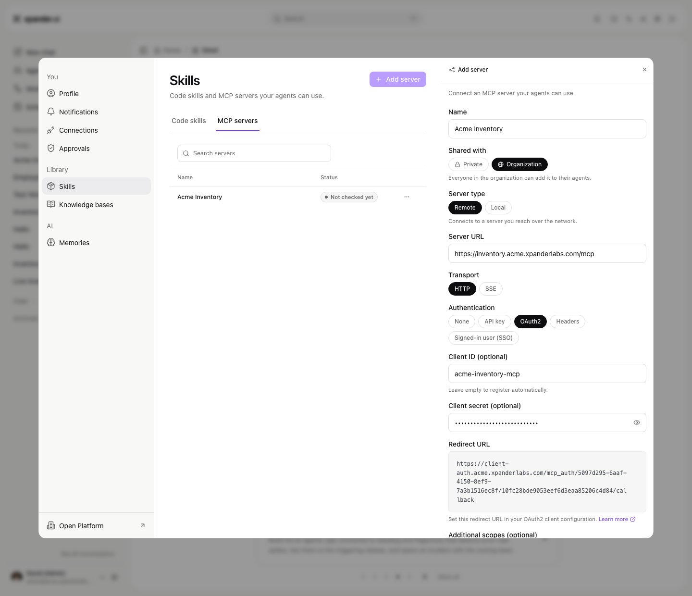Click the Not checked yet status badge
The image size is (692, 596).
pyautogui.click(x=349, y=197)
